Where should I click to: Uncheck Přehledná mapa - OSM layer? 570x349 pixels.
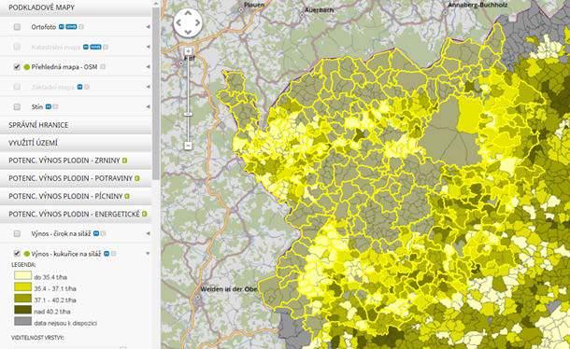click(x=17, y=67)
